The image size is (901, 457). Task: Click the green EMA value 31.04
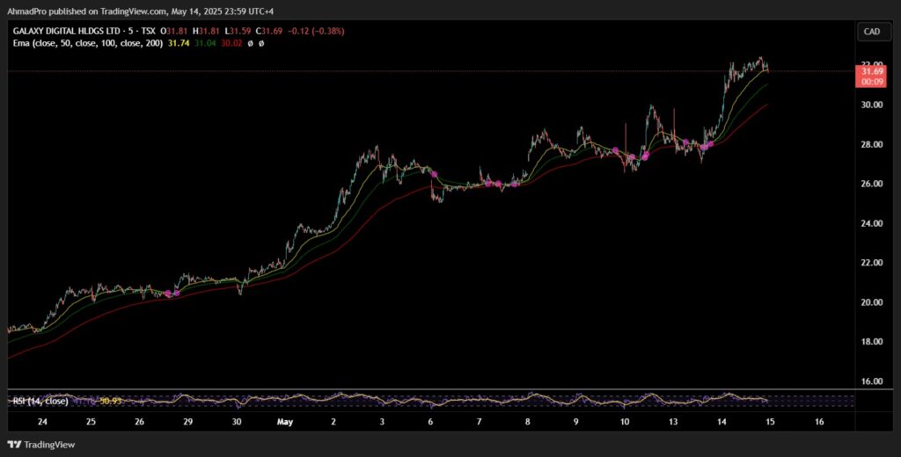204,43
